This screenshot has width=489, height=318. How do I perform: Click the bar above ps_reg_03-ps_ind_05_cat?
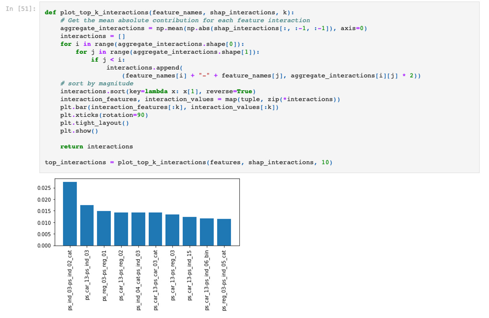pos(224,232)
